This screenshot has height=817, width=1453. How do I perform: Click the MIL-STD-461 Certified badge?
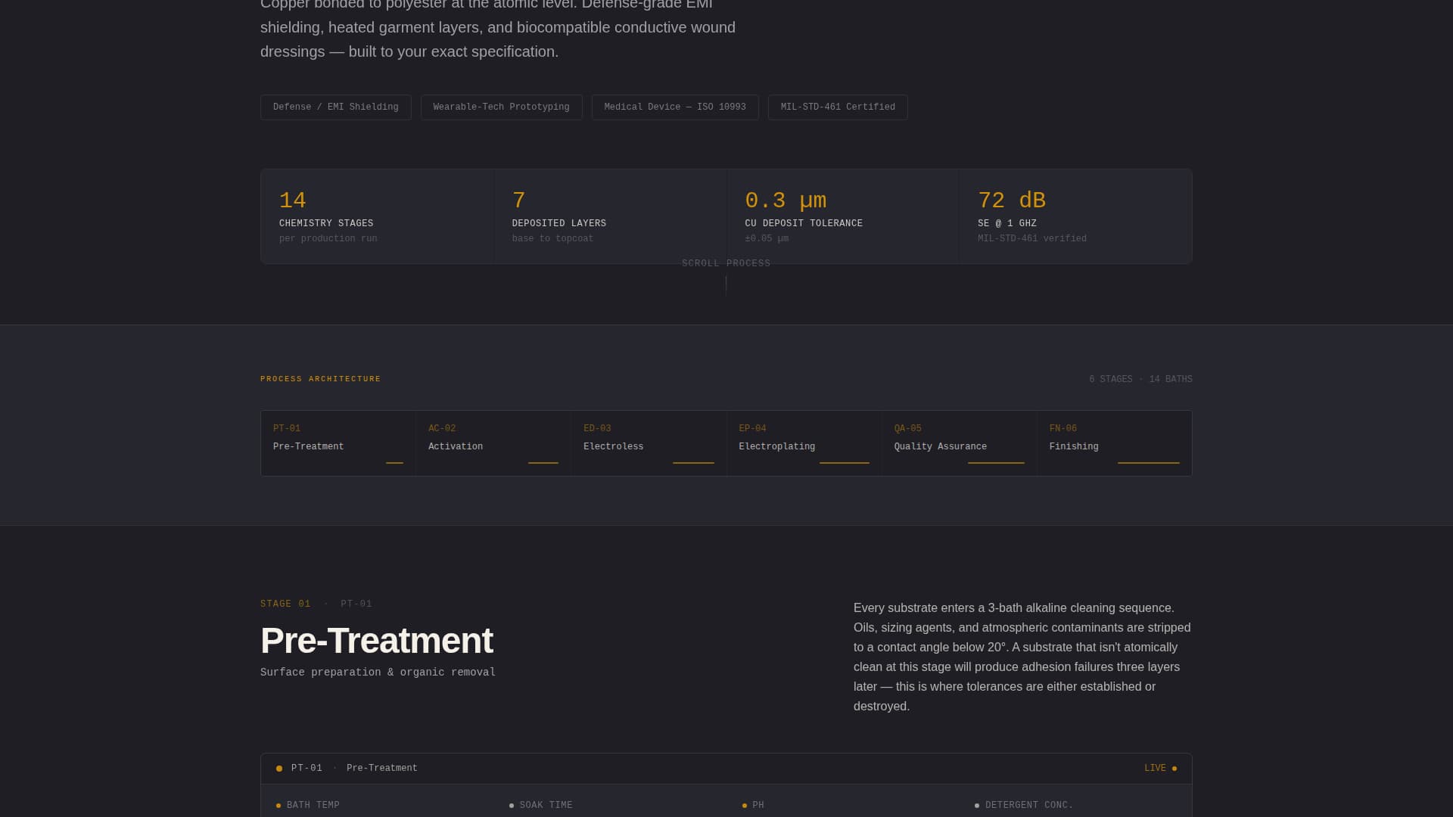tap(837, 107)
